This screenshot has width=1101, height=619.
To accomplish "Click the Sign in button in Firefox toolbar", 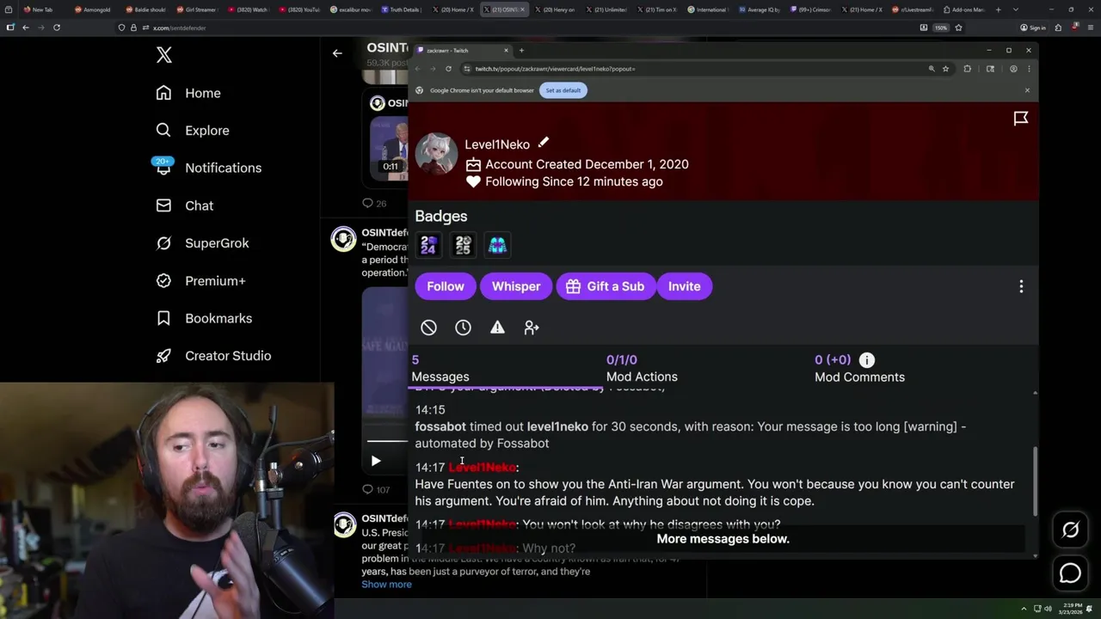I will (x=1034, y=28).
